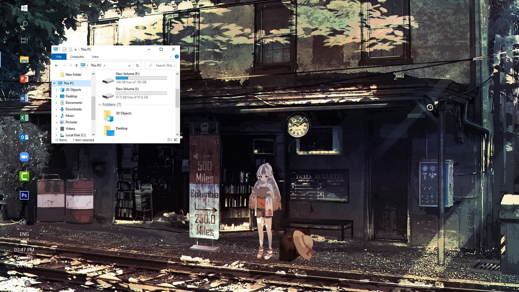This screenshot has height=292, width=519.
Task: Click the content pane vertical scrollbar thumb
Action: click(x=177, y=98)
